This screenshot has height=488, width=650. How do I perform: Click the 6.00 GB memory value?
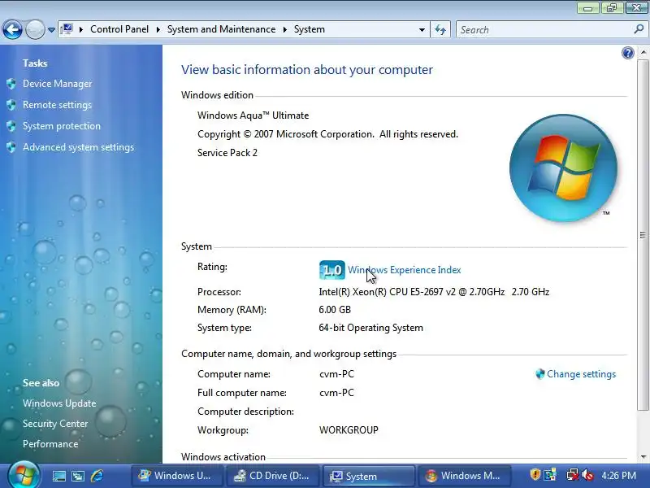pos(335,310)
